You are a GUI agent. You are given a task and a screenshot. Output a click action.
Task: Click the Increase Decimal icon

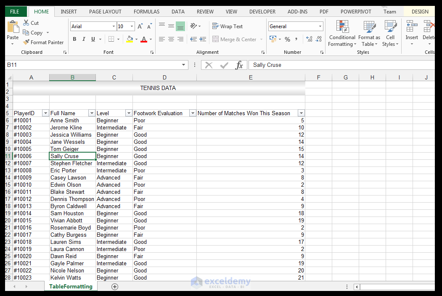310,39
